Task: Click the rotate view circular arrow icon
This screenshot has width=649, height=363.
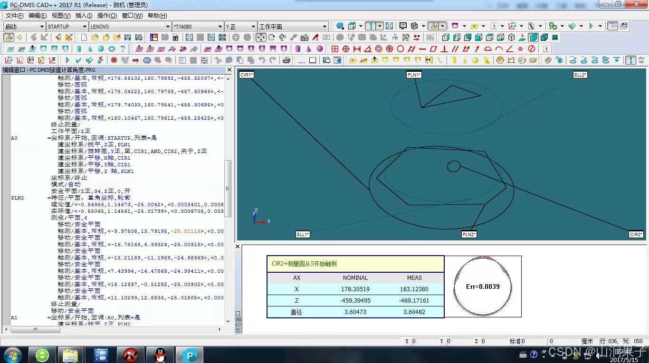Action: click(271, 37)
